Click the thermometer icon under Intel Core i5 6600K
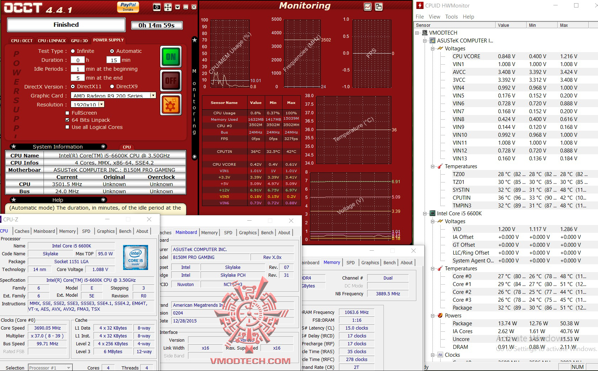This screenshot has width=598, height=371. click(x=440, y=268)
